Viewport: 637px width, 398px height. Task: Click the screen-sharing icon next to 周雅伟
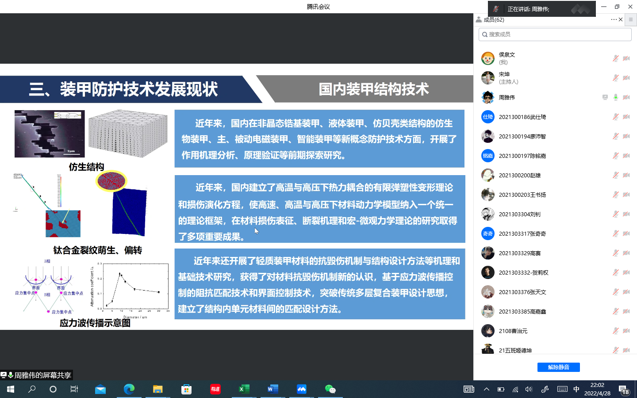point(605,97)
